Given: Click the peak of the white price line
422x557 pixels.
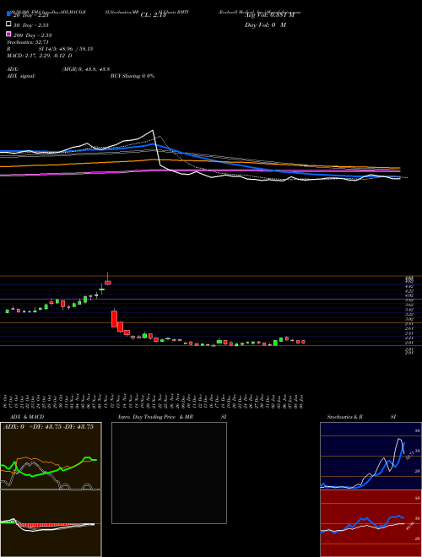Looking at the screenshot, I should tap(153, 130).
